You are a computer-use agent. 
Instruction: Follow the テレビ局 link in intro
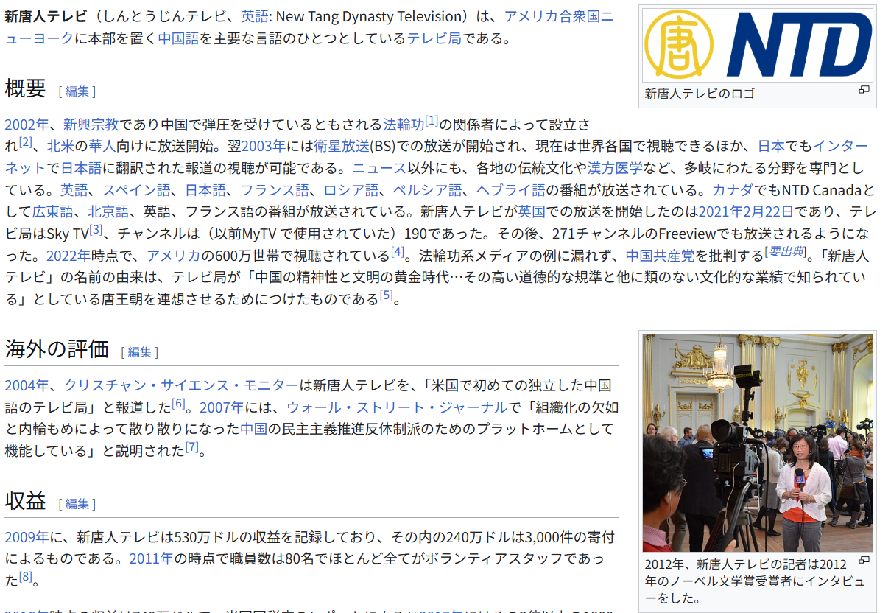pos(434,38)
